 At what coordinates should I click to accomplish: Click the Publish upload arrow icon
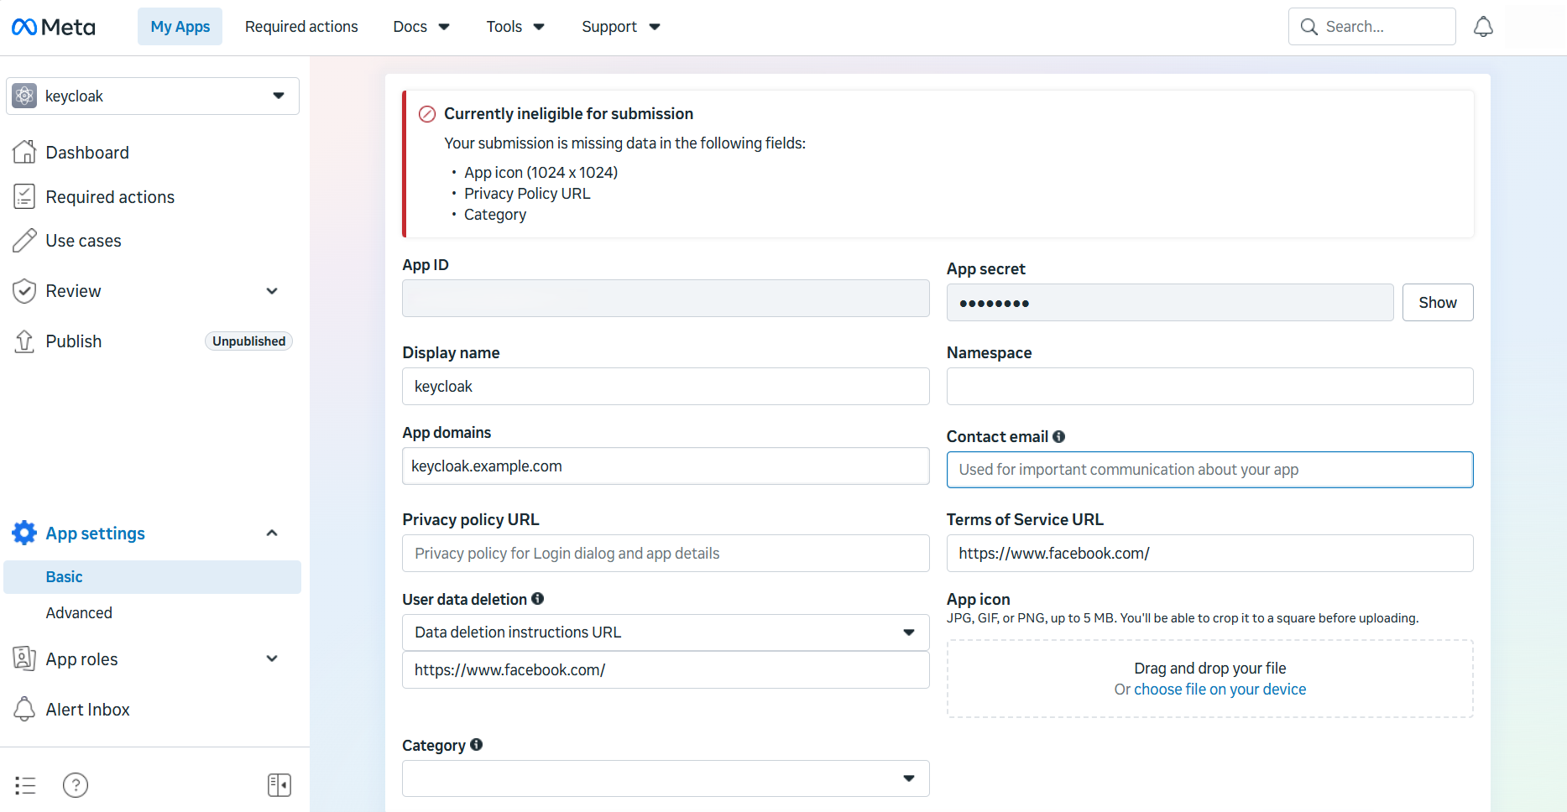point(24,341)
